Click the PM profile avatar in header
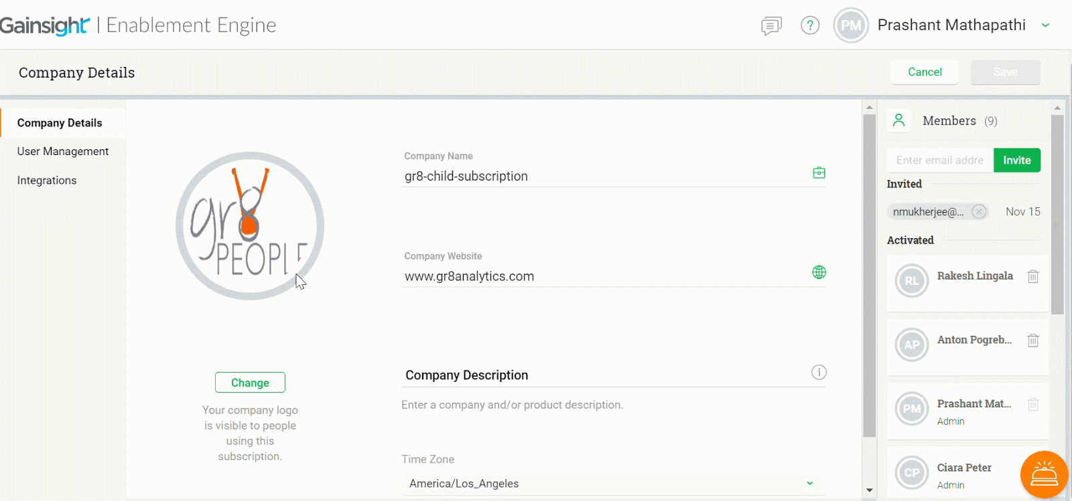1072x501 pixels. click(x=851, y=25)
